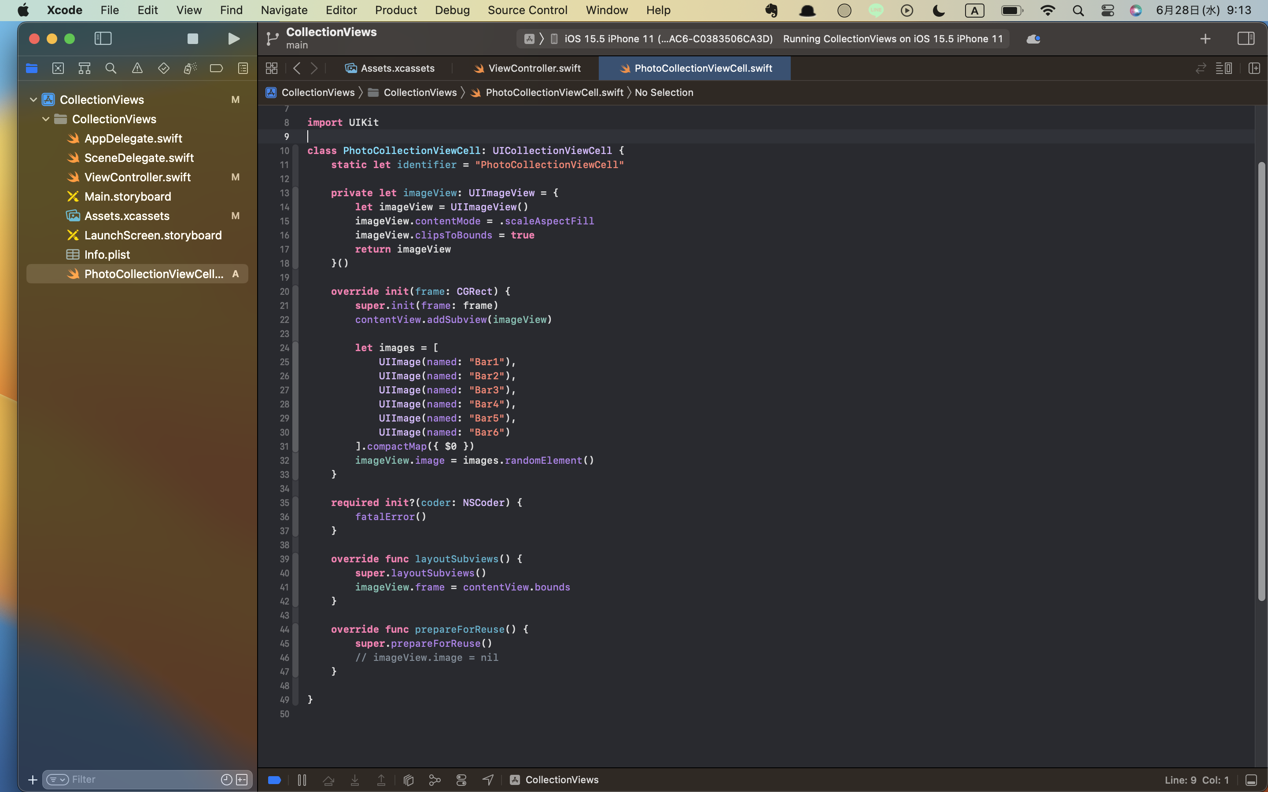Open the Issue navigator with the warning triangle icon
This screenshot has width=1268, height=792.
click(137, 68)
